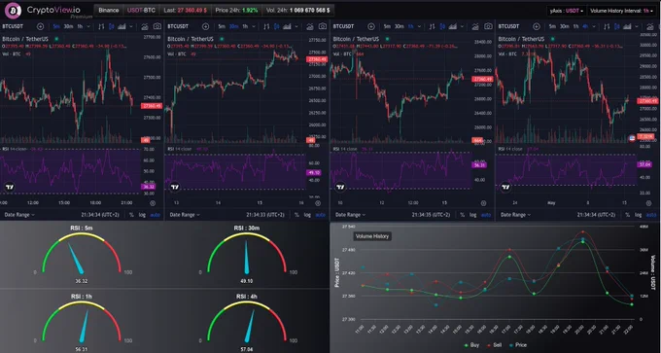The height and width of the screenshot is (353, 661).
Task: Open chart settings gear in first chart
Action: pyautogui.click(x=153, y=203)
